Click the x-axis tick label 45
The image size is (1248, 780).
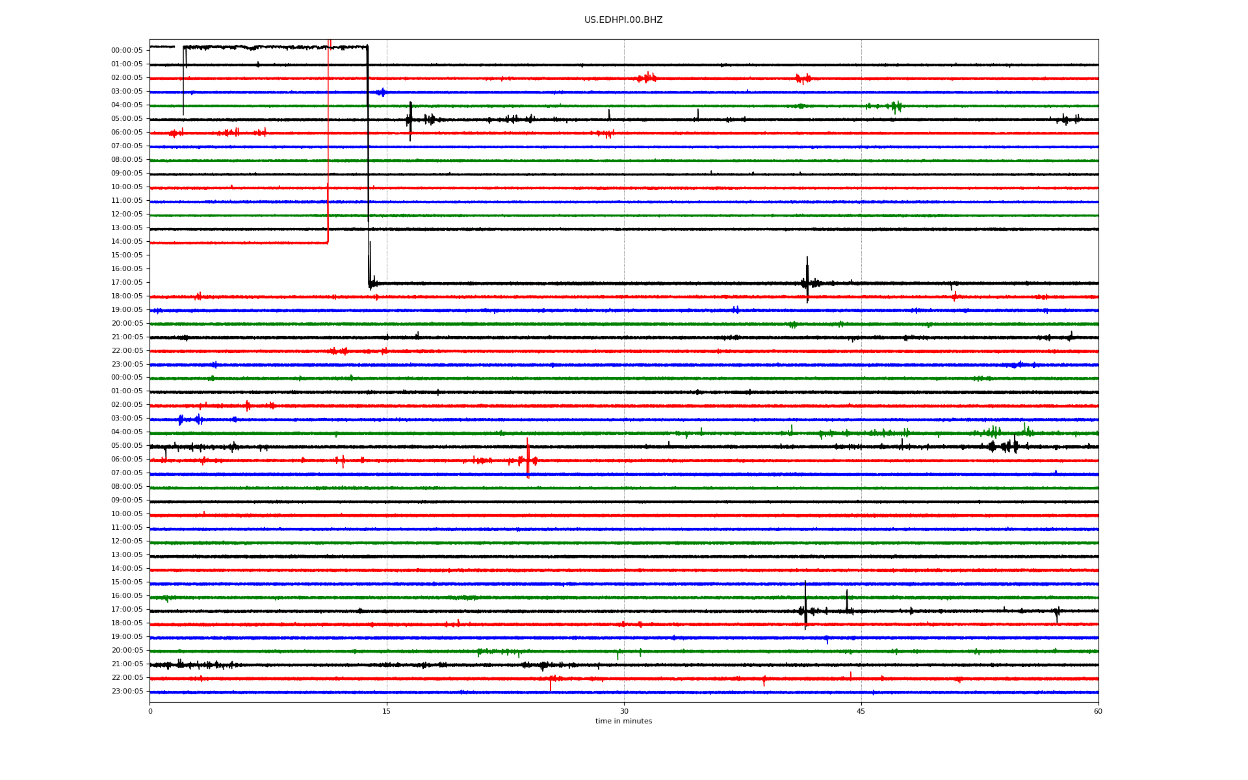861,711
